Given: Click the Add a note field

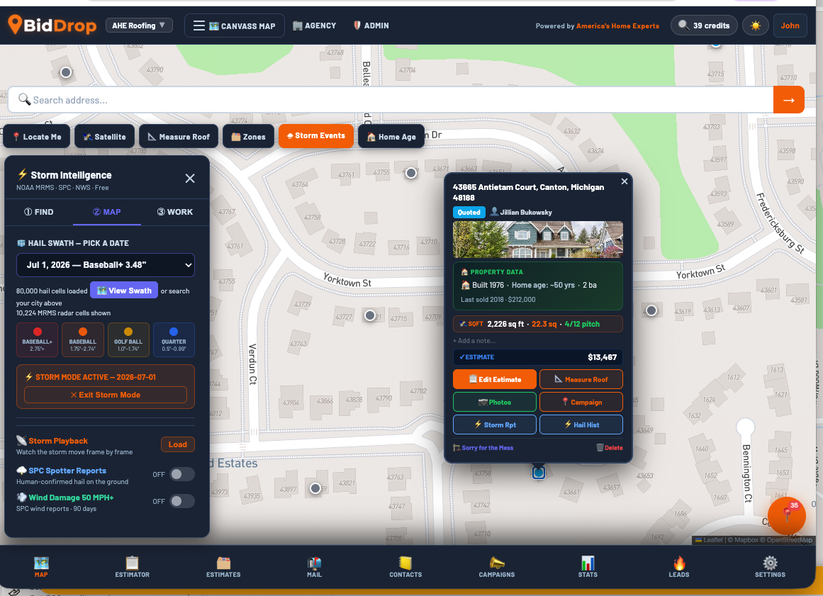Looking at the screenshot, I should pyautogui.click(x=537, y=340).
